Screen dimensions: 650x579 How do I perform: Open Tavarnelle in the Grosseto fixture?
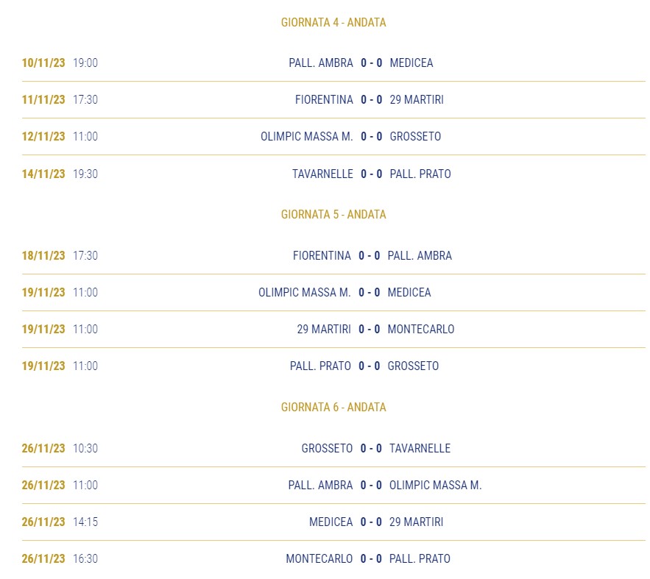[x=420, y=449]
